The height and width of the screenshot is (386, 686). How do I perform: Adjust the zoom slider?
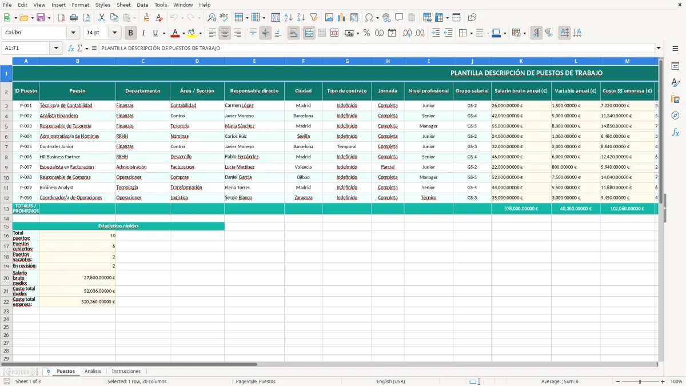coord(640,381)
